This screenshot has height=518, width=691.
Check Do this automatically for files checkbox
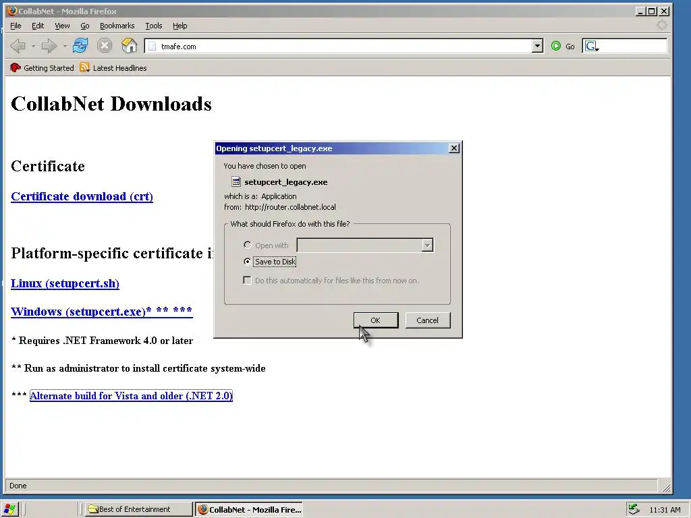[247, 281]
